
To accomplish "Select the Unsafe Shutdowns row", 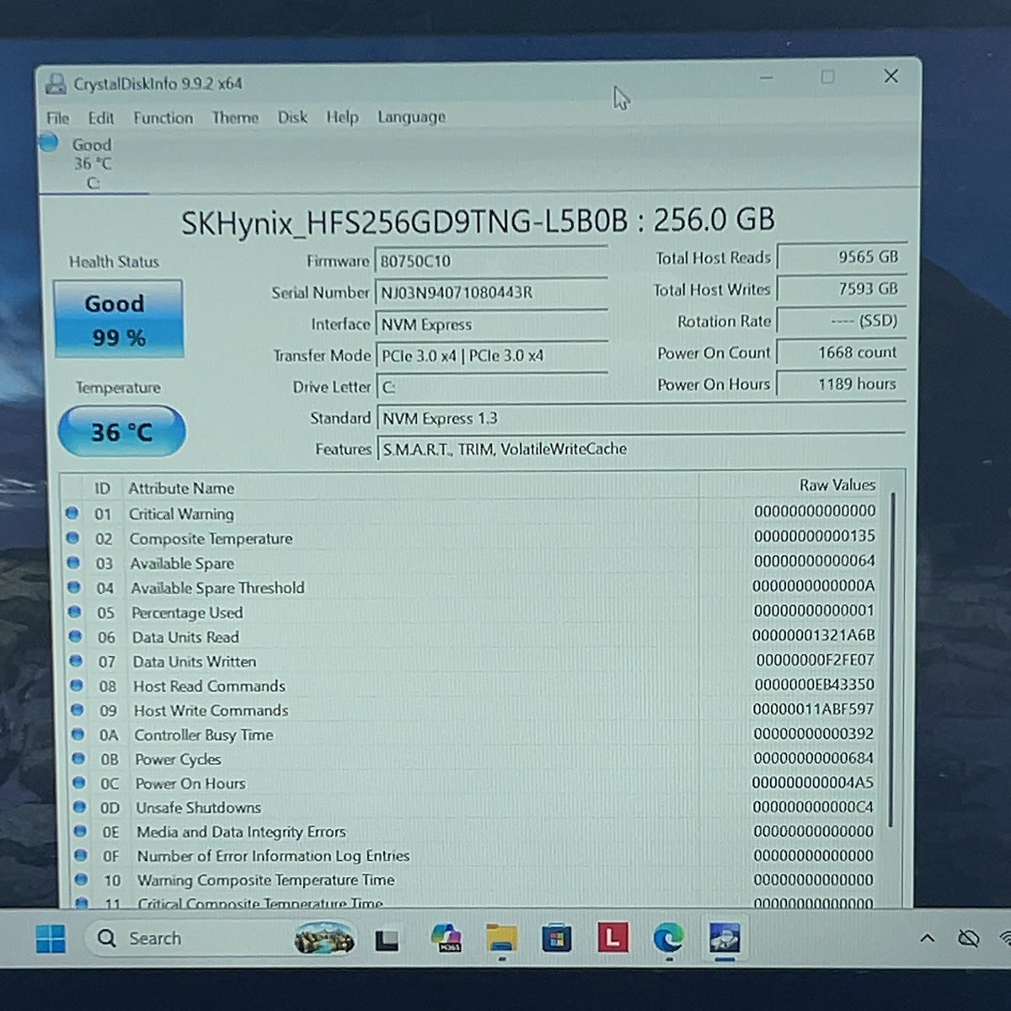I will pos(472,807).
